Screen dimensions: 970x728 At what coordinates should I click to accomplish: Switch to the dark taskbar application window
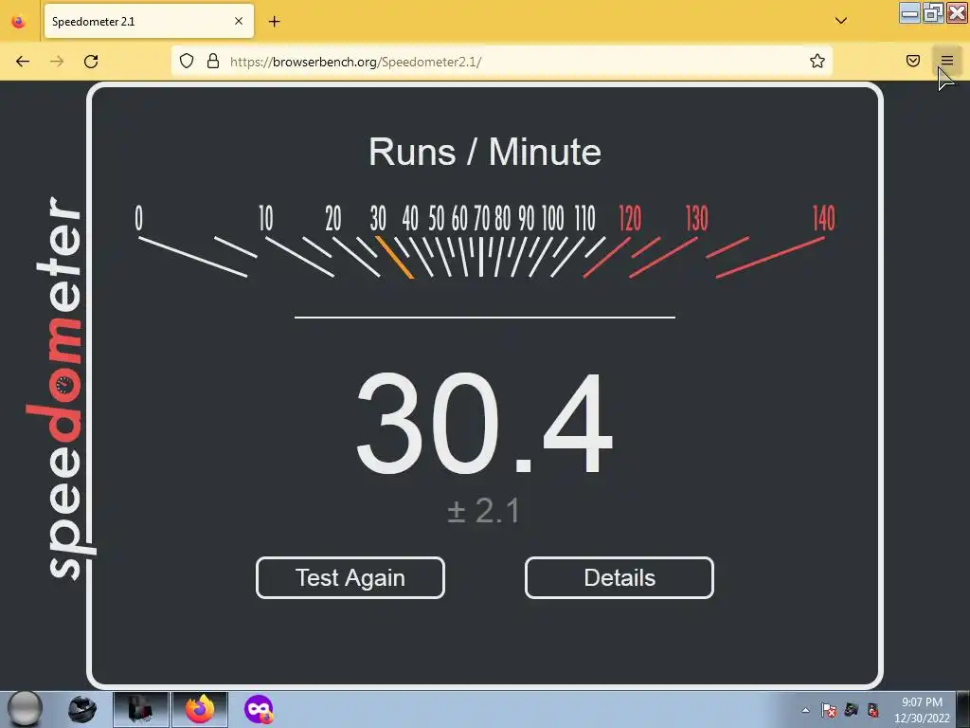pos(141,709)
